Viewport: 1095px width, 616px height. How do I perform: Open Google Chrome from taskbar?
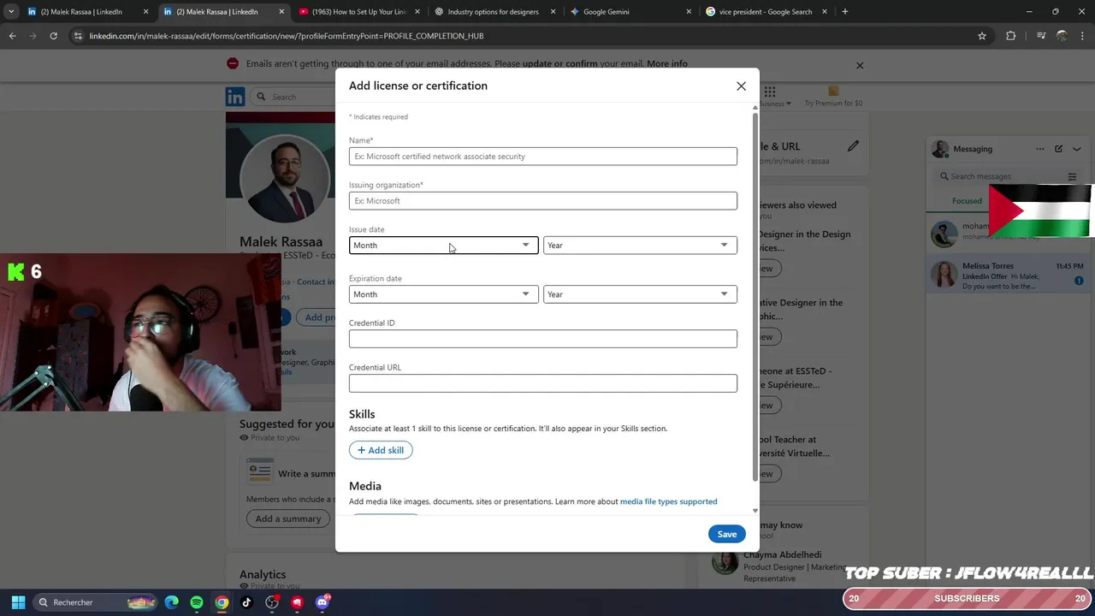(222, 602)
